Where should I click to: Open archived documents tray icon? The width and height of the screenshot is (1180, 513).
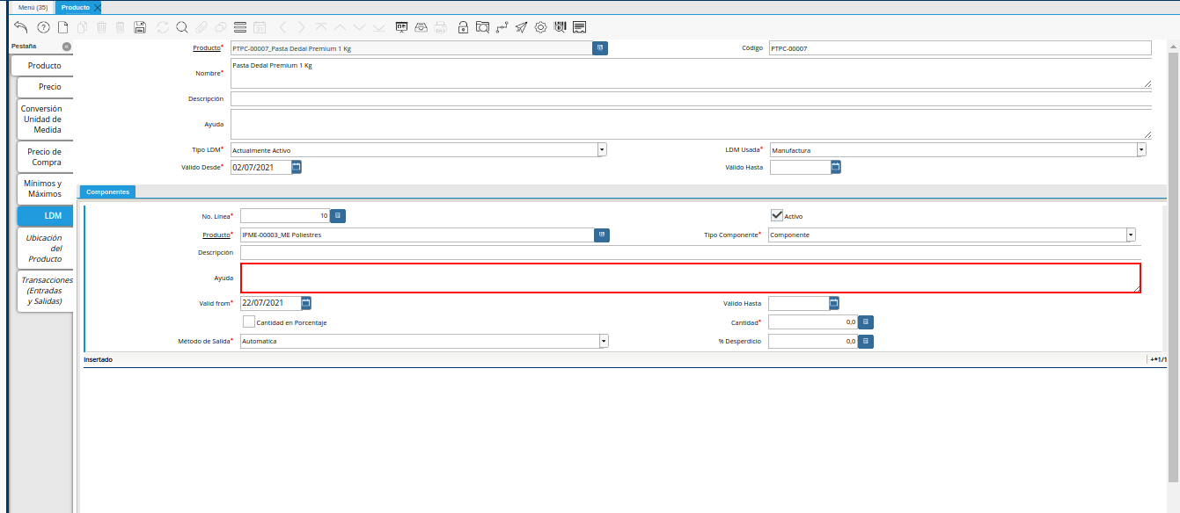[x=421, y=27]
